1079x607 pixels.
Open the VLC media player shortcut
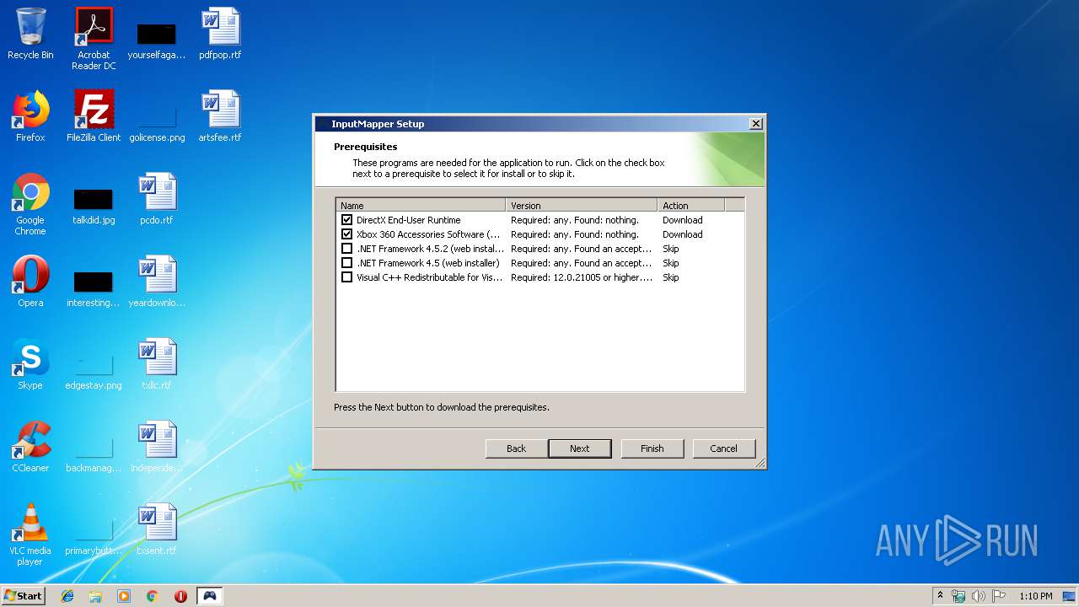point(30,534)
